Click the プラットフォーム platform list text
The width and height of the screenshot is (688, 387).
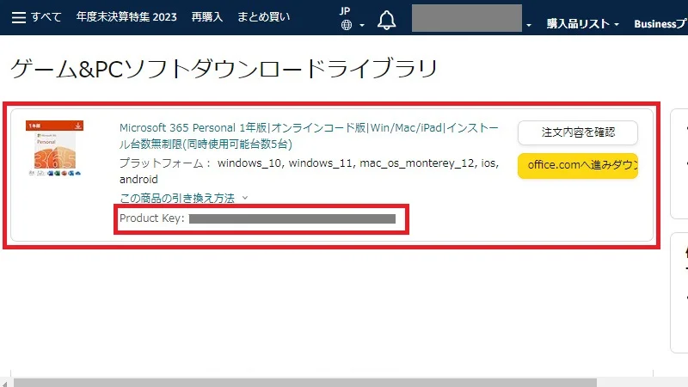click(309, 171)
